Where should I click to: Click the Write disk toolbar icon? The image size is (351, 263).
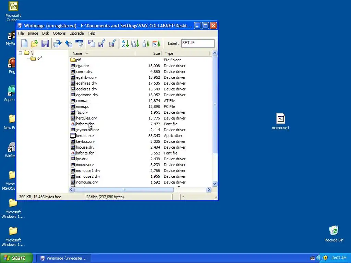(101, 43)
